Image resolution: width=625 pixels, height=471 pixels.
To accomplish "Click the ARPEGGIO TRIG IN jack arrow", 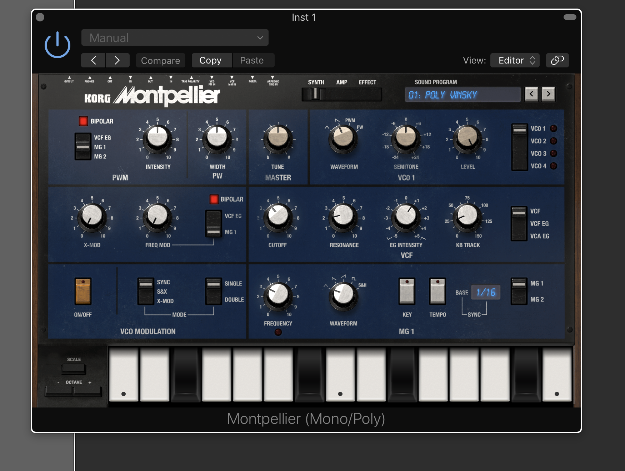I will 273,77.
